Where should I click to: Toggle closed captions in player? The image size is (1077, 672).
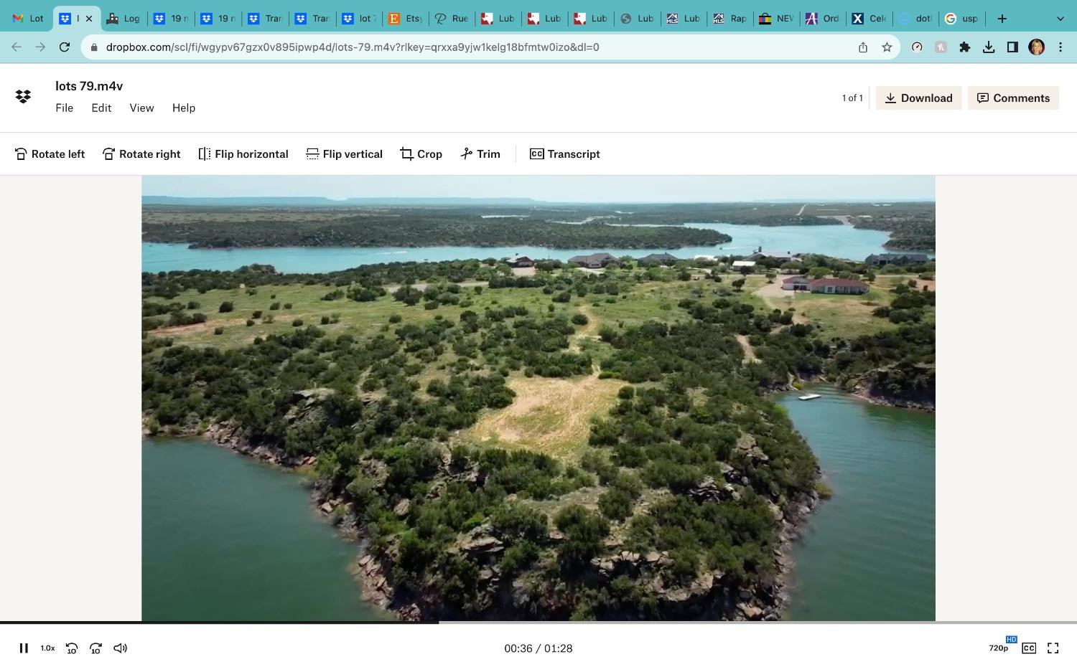[x=1029, y=648]
